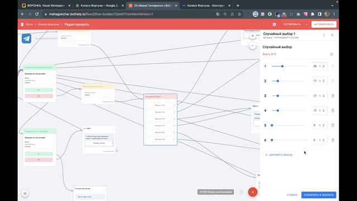Adjust percent stepper for output 3
357x201 pixels.
tap(324, 95)
